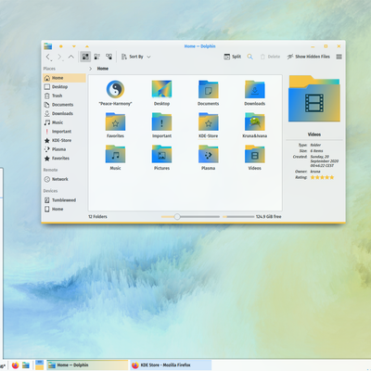
Task: Click the large Videos preview thumbnail
Action: 314,98
